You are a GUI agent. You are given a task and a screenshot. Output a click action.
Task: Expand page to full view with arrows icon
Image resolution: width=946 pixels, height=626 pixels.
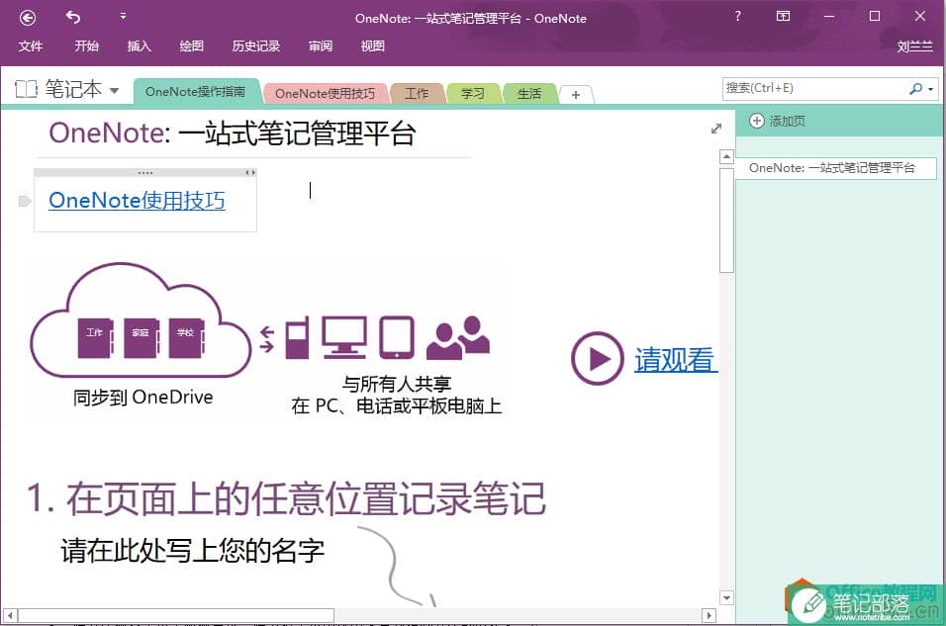coord(716,129)
